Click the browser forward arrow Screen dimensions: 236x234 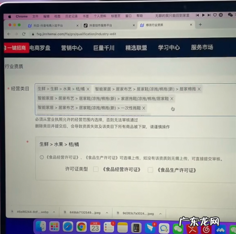click(16, 34)
